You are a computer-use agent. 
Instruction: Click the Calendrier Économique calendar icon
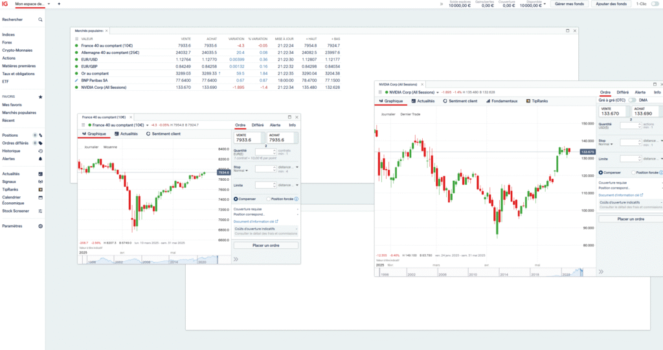[x=40, y=197]
